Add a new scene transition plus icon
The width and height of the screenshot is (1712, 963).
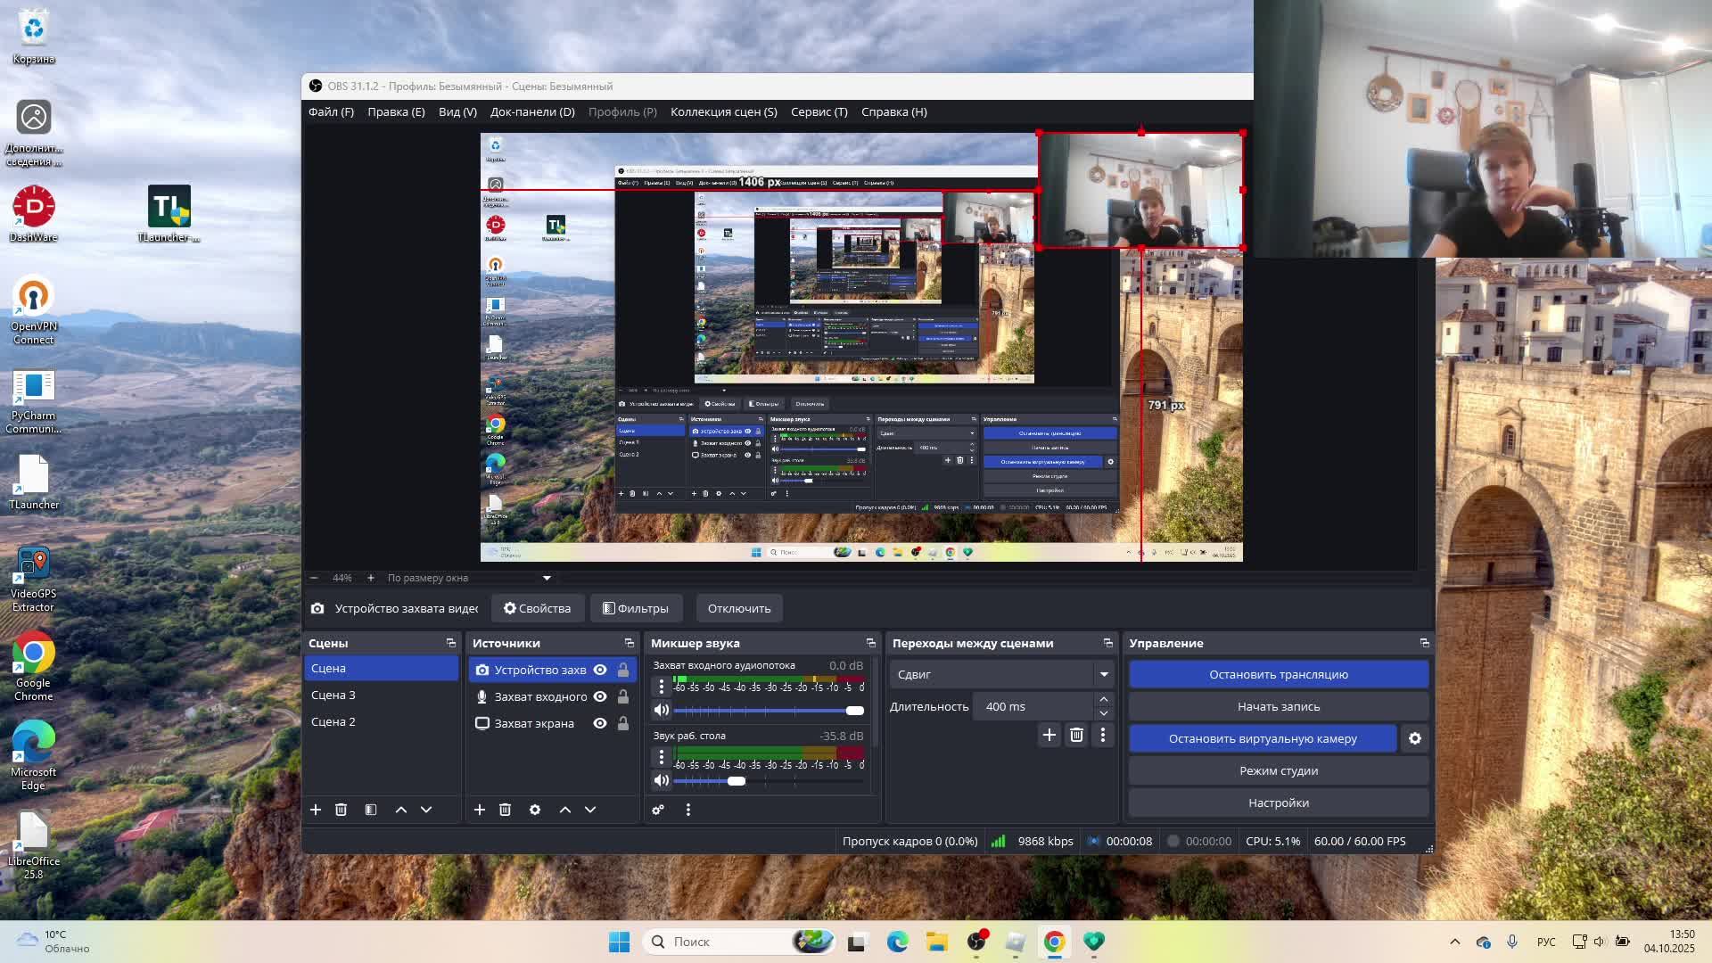(x=1049, y=735)
